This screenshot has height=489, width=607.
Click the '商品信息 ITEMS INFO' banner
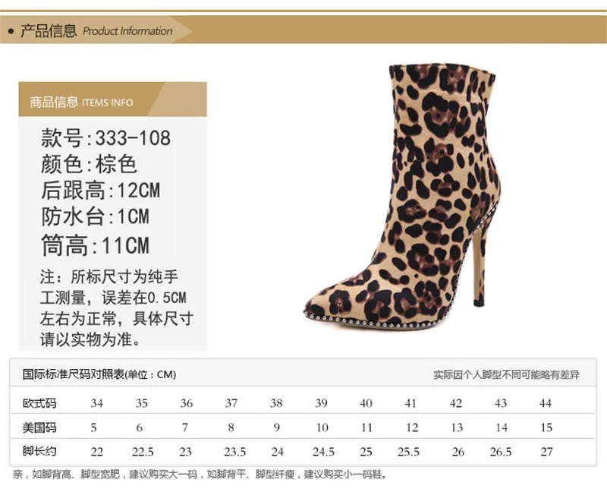112,99
